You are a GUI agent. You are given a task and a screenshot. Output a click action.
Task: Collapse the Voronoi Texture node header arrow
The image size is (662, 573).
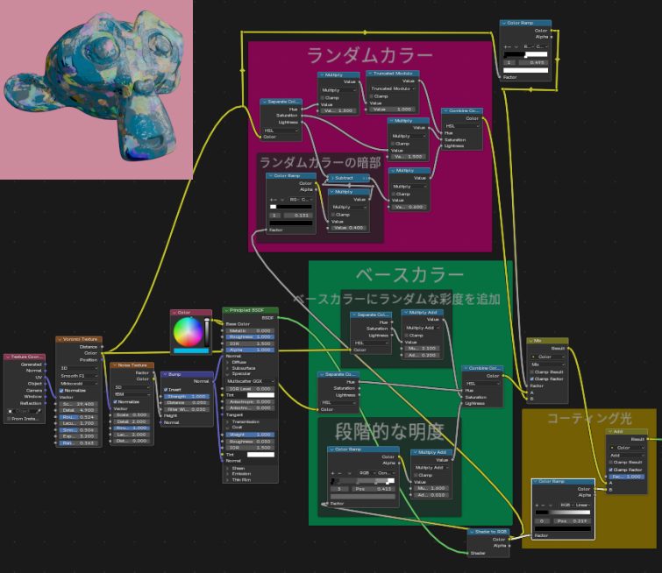60,339
